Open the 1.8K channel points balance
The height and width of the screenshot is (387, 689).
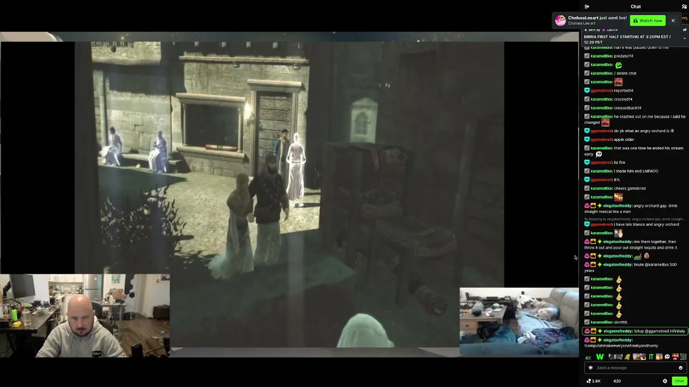(x=594, y=381)
